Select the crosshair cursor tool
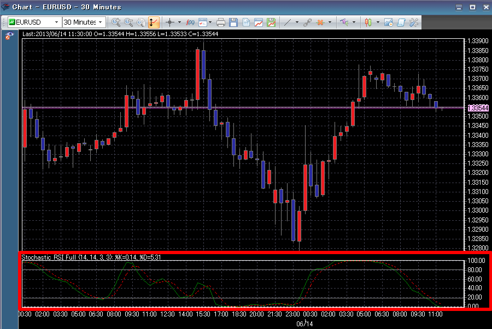Screen dimensions: 492x329 coord(170,22)
